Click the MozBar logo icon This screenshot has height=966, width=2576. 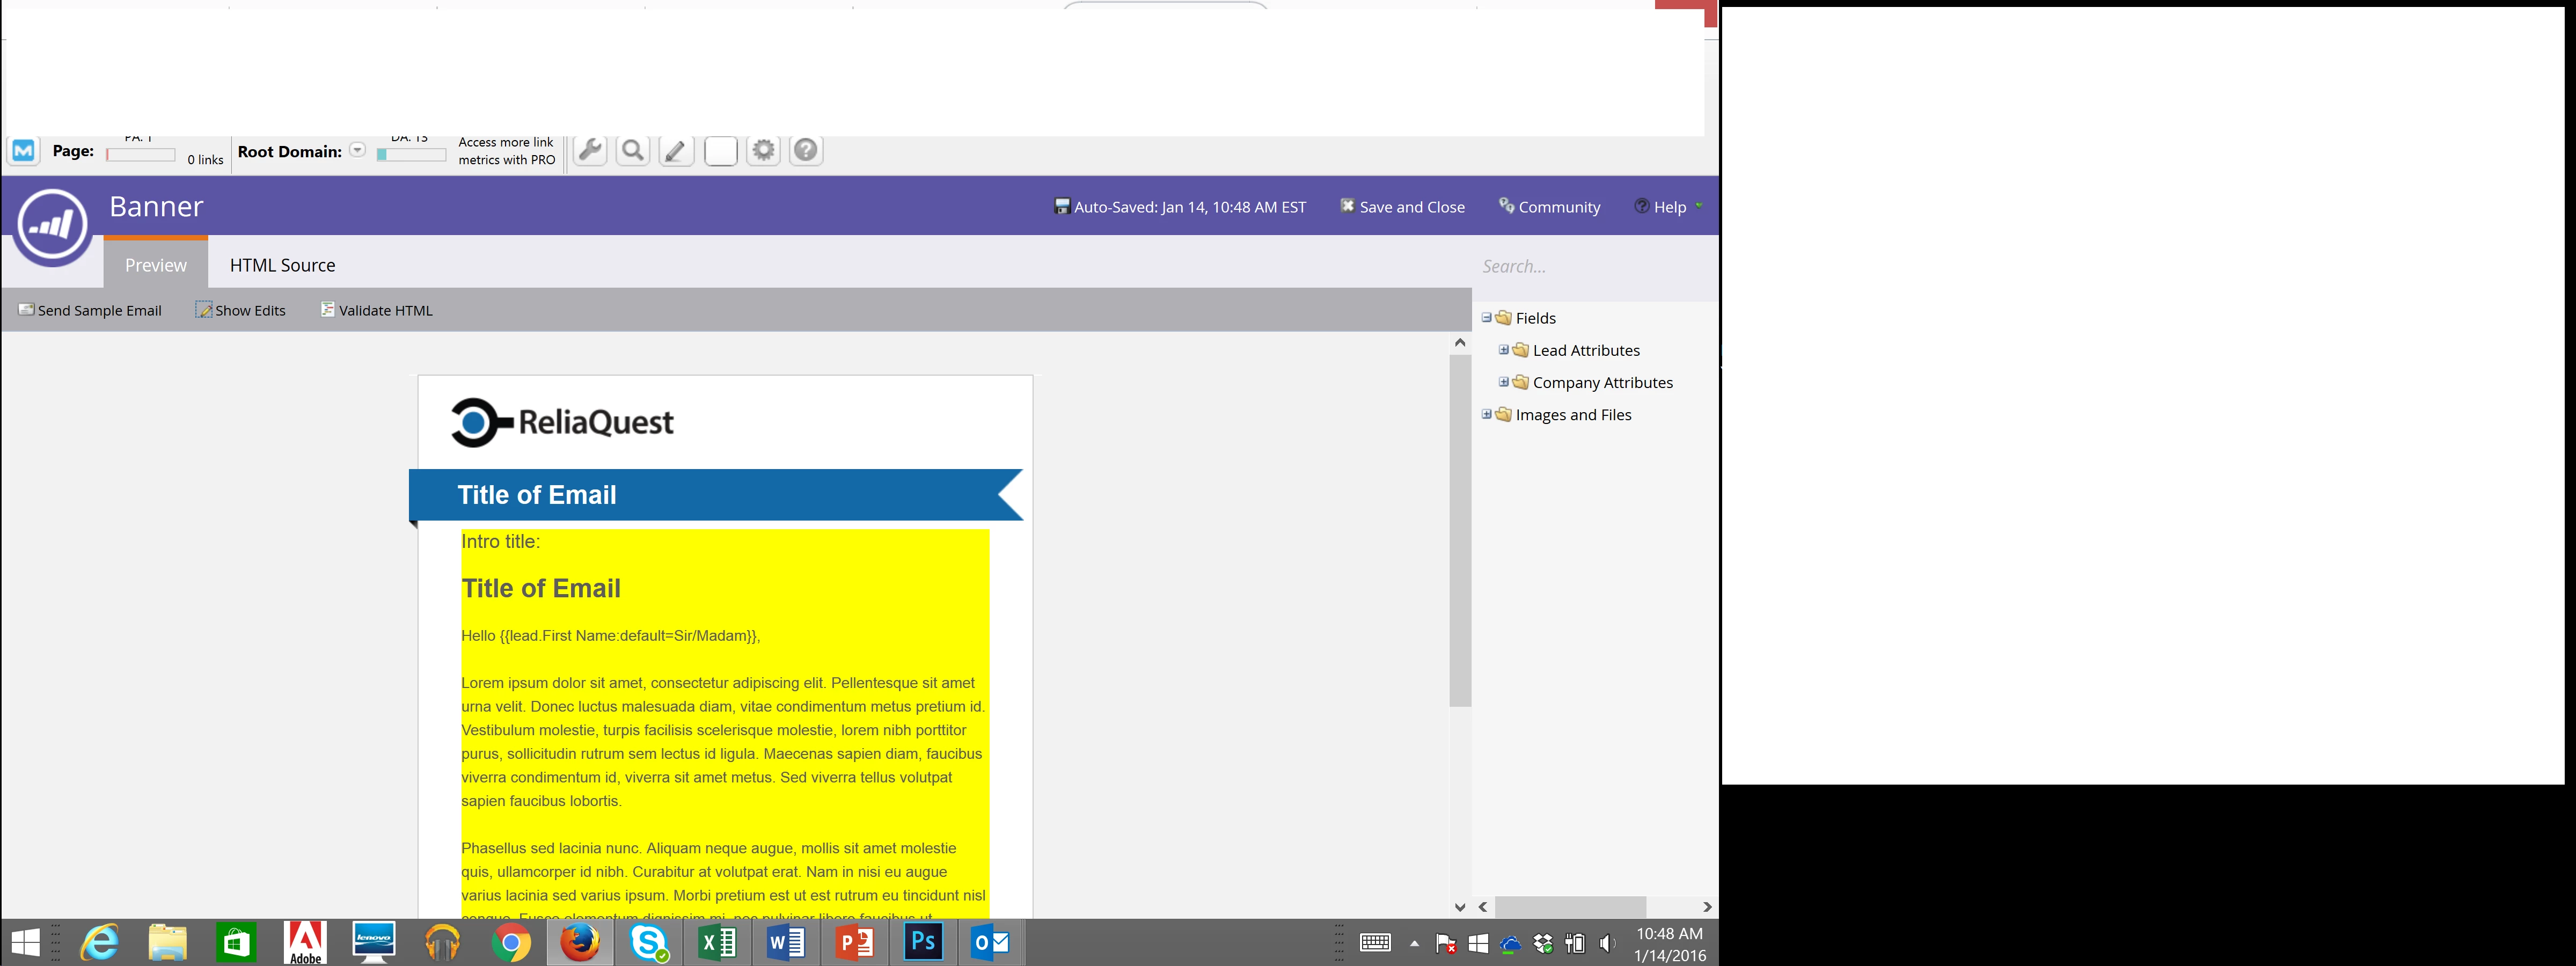click(x=24, y=151)
